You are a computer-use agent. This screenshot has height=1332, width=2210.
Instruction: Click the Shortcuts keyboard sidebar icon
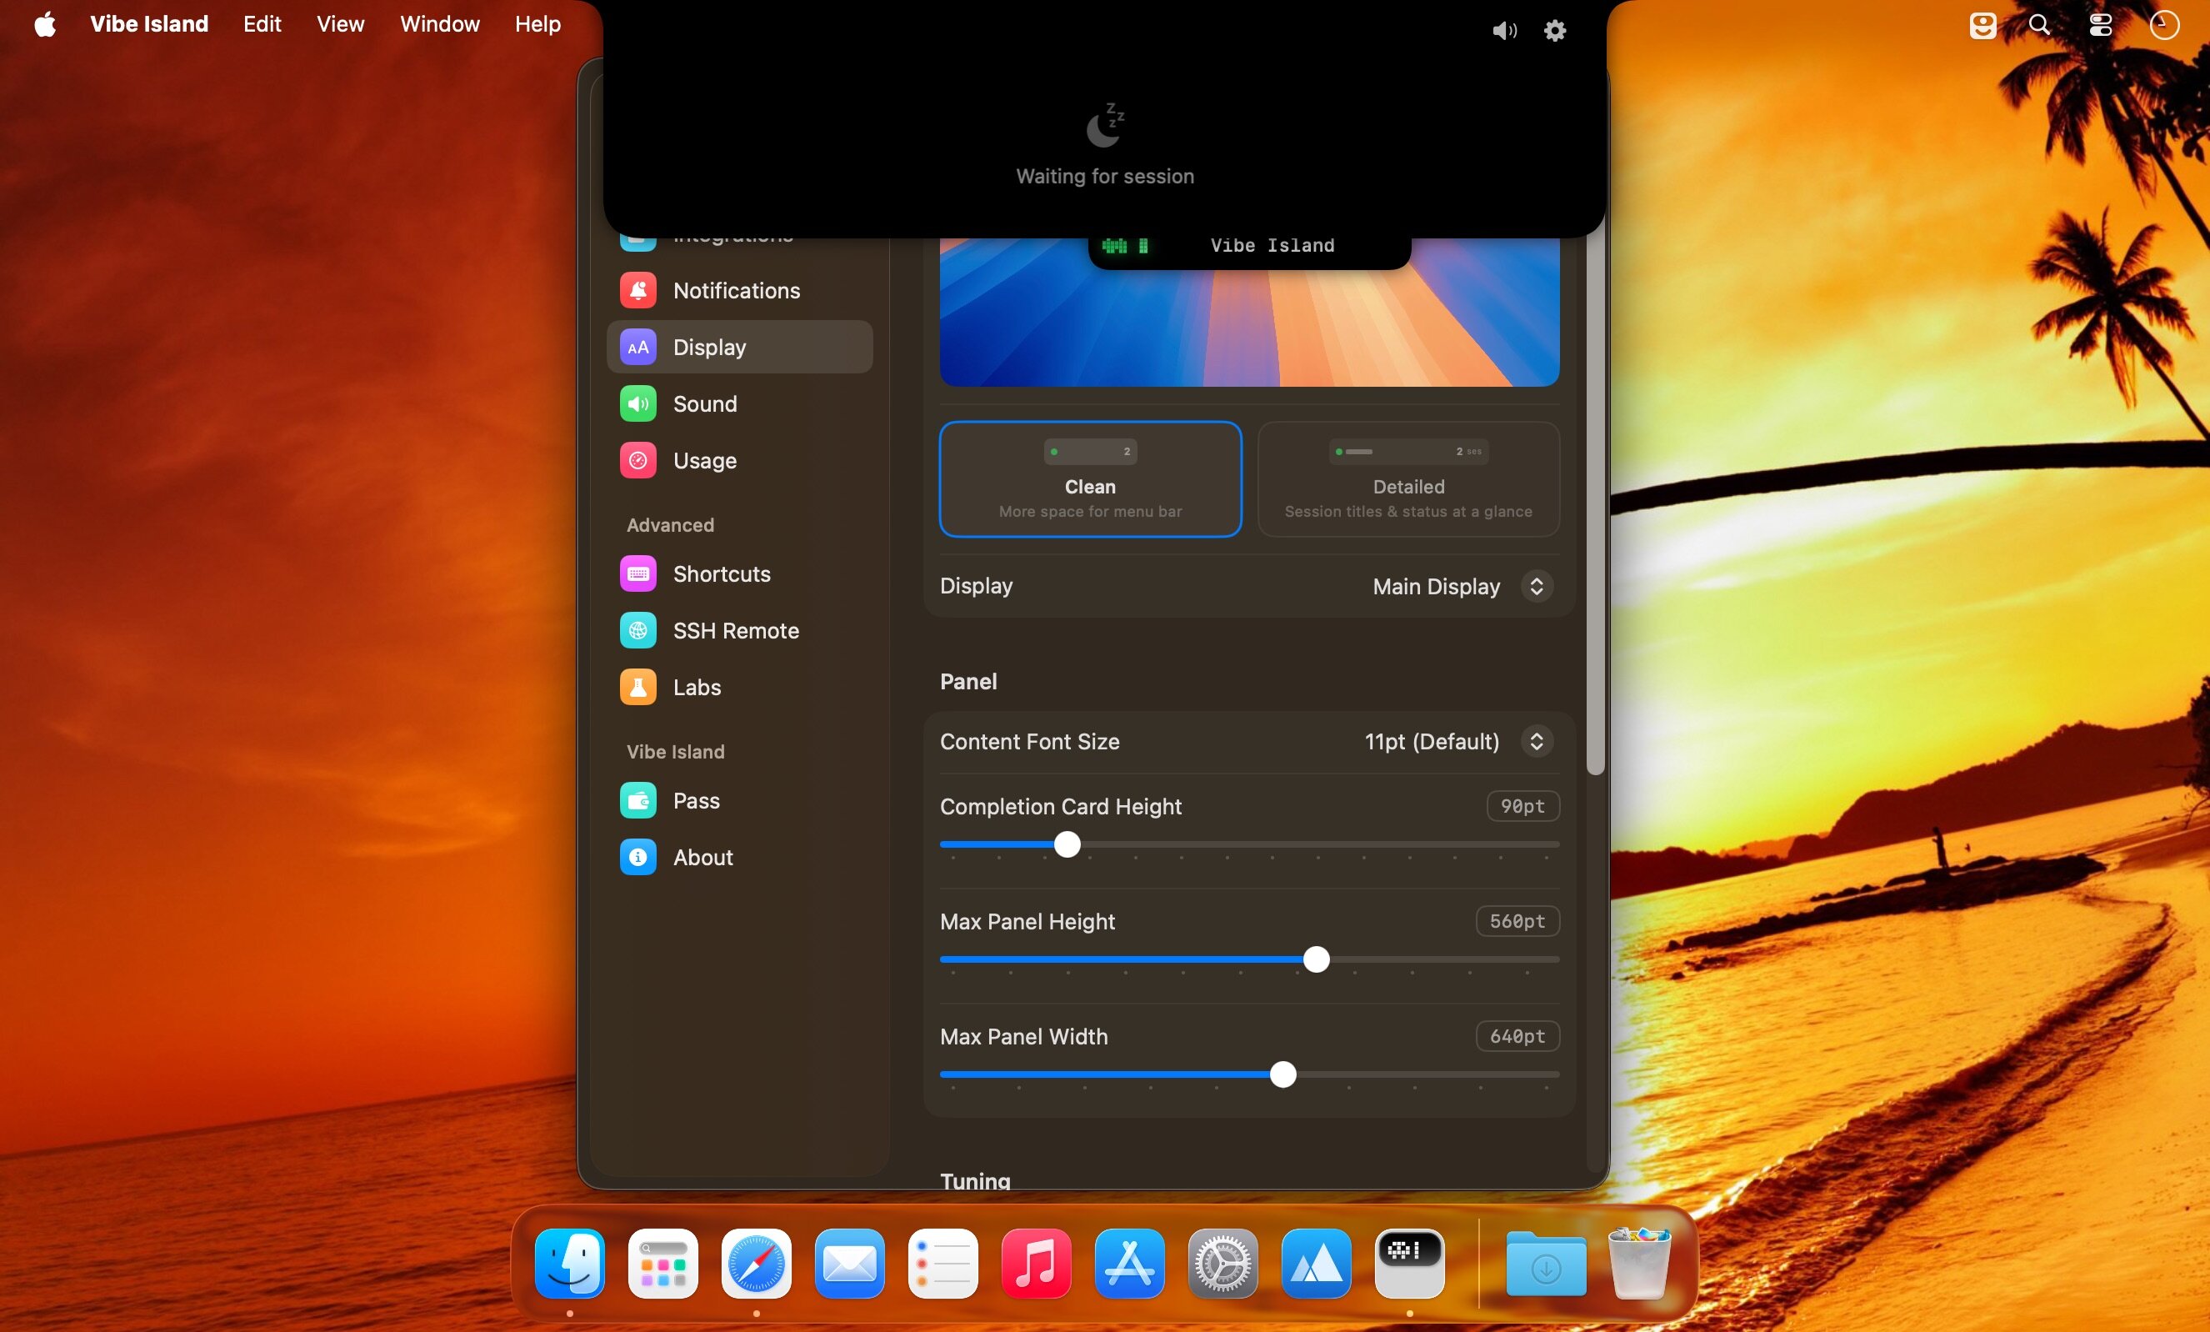point(637,574)
